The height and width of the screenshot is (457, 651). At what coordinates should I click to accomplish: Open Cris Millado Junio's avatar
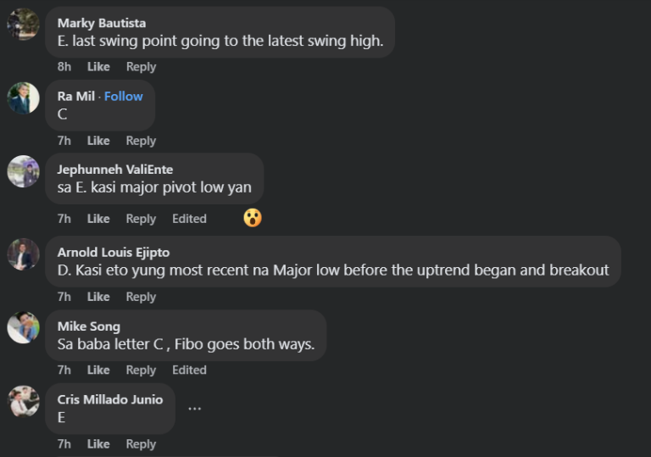click(23, 400)
